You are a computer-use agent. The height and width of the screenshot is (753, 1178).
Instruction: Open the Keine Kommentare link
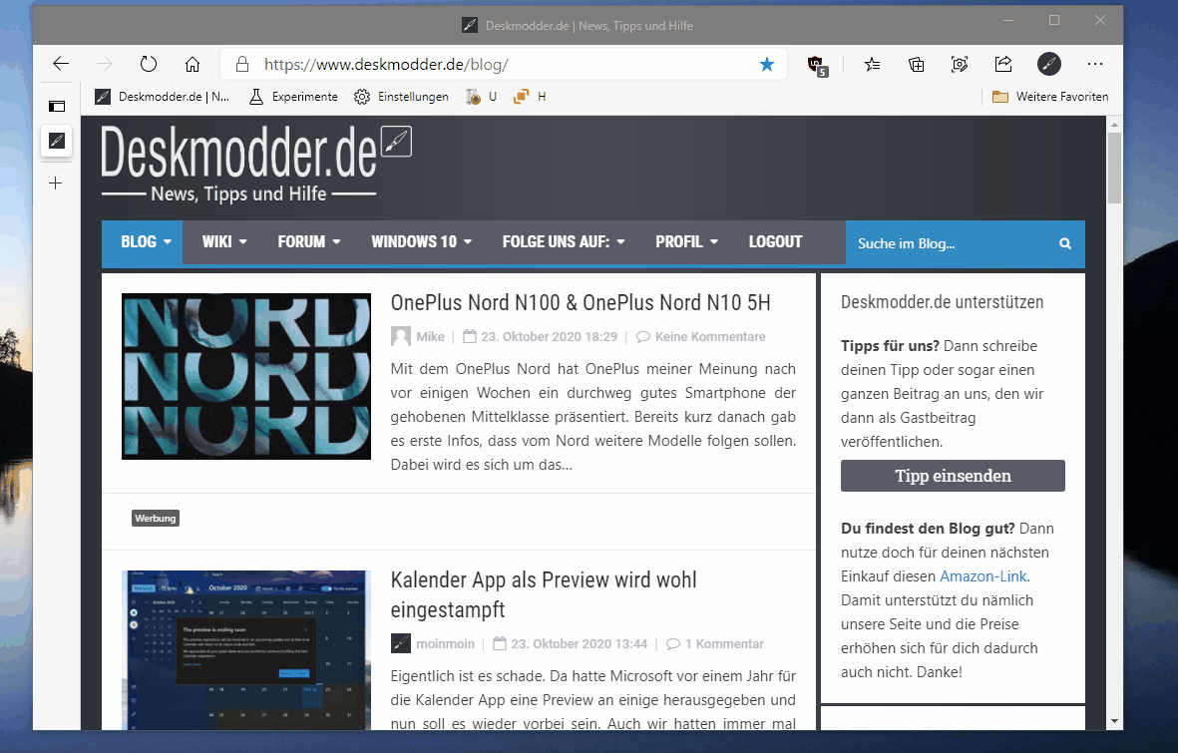pyautogui.click(x=710, y=337)
